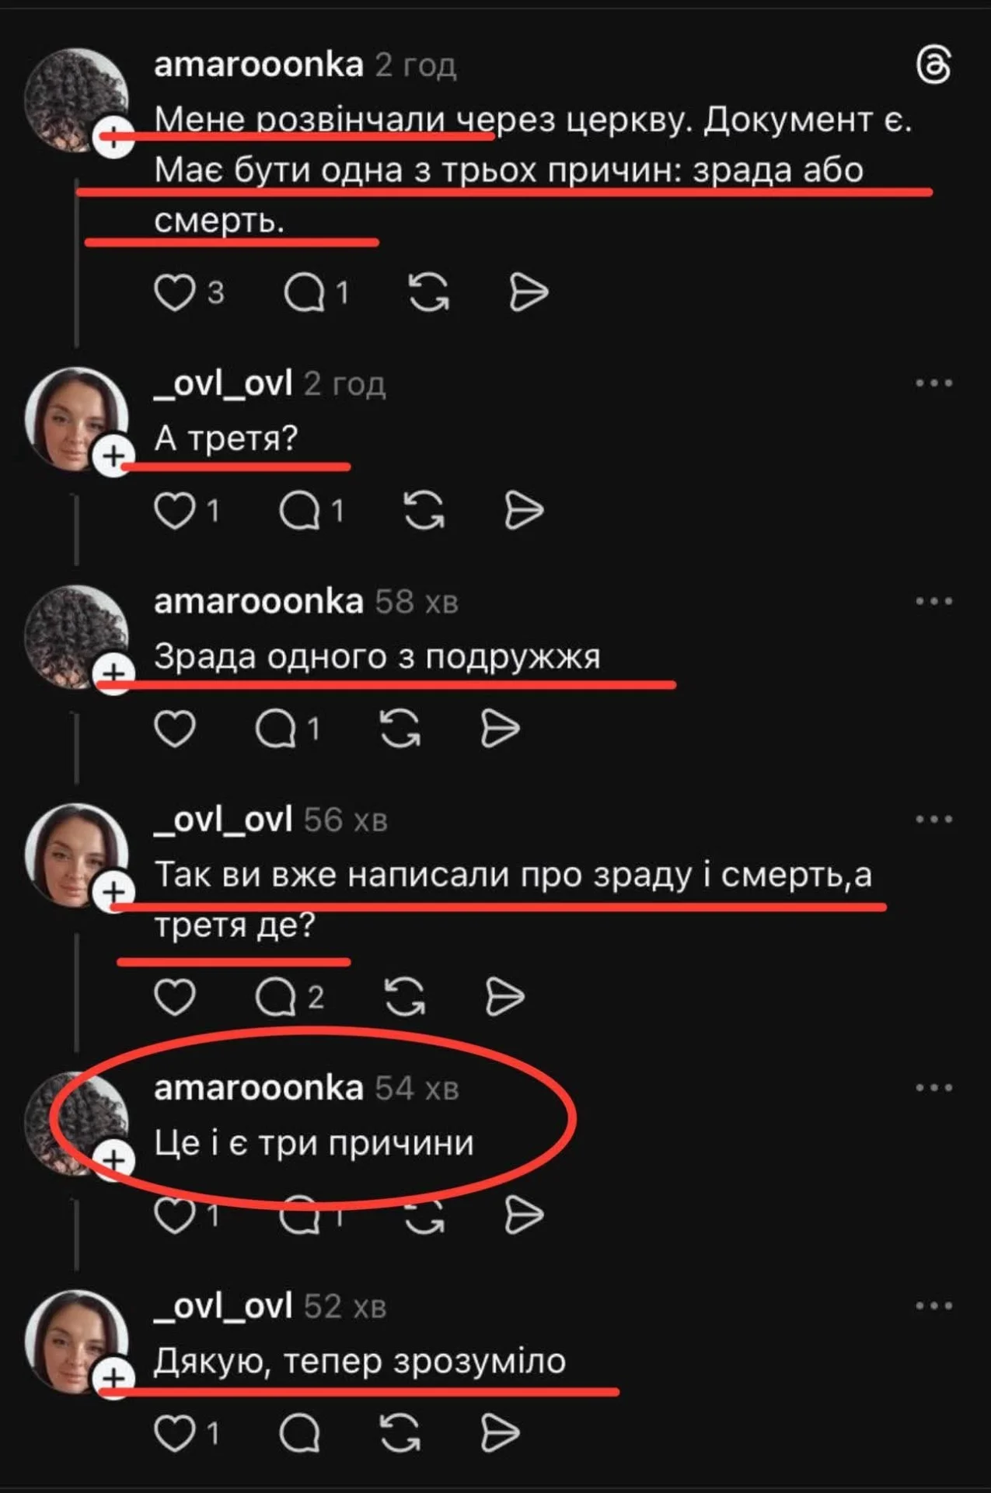This screenshot has height=1493, width=991.
Task: Like the "А третя?" comment
Action: point(174,511)
